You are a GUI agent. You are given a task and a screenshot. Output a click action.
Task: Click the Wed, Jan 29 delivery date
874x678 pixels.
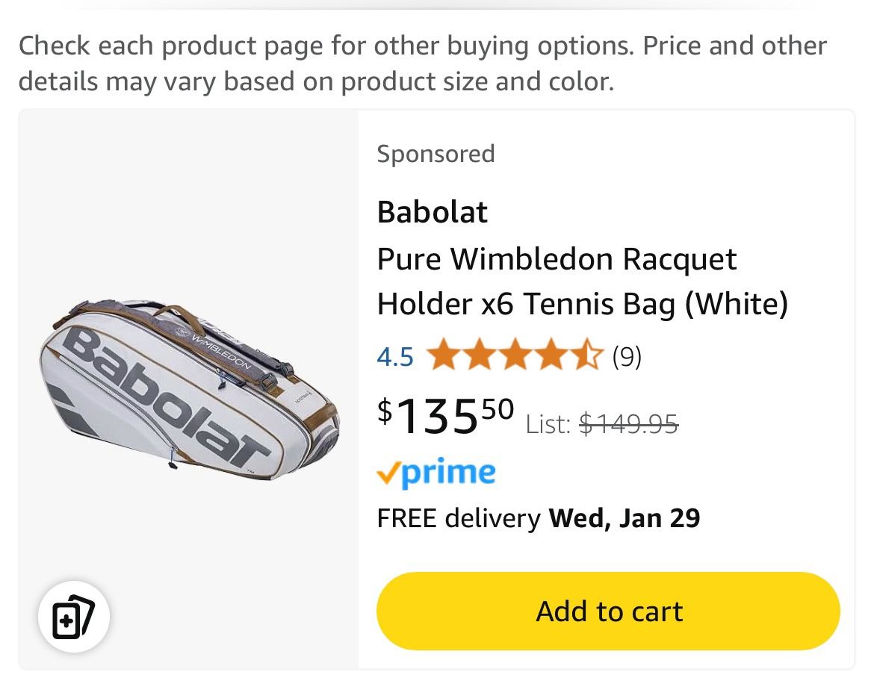coord(624,517)
